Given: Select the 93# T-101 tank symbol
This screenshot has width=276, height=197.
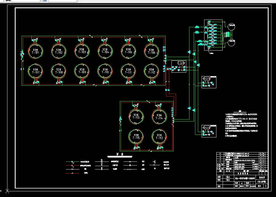Looking at the screenshot, I should click(x=35, y=51).
